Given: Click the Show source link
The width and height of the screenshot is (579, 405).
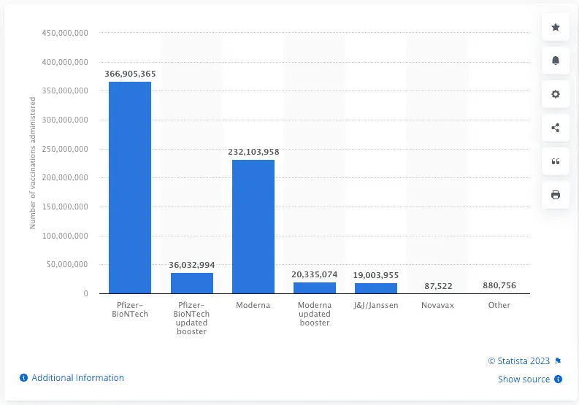Looking at the screenshot, I should (524, 379).
